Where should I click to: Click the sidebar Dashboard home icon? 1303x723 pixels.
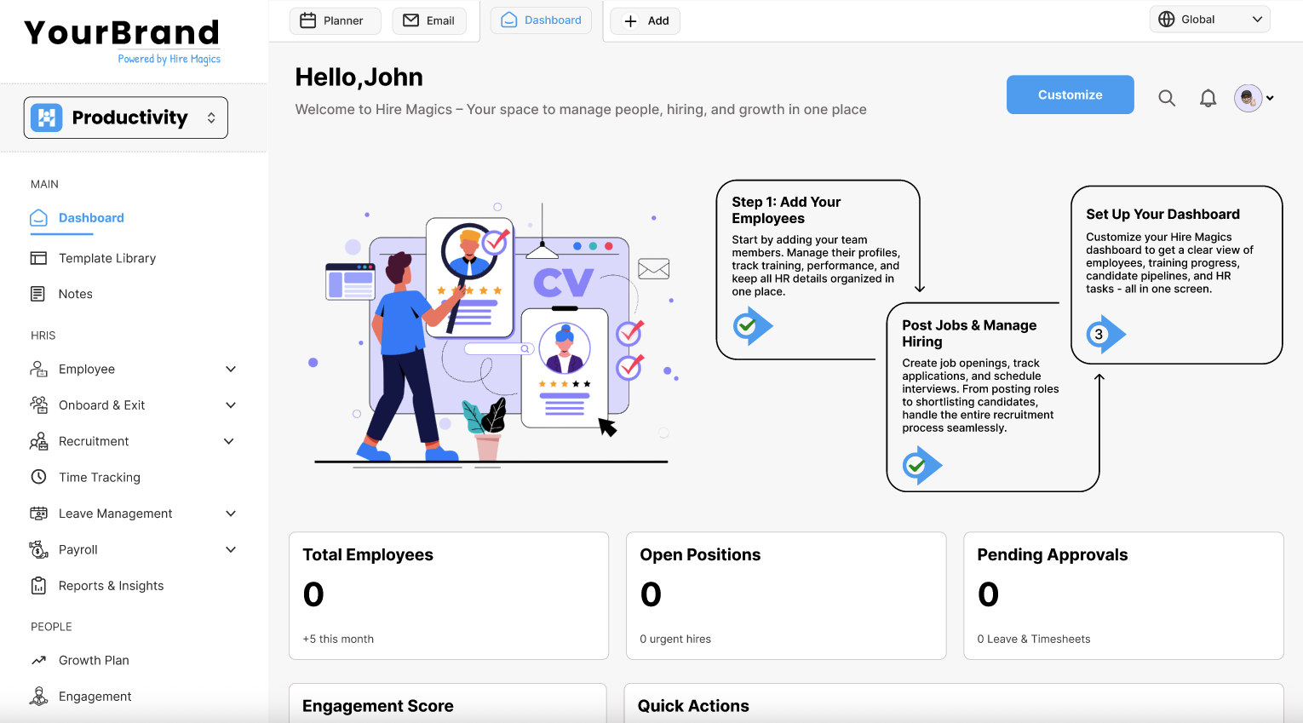point(38,218)
